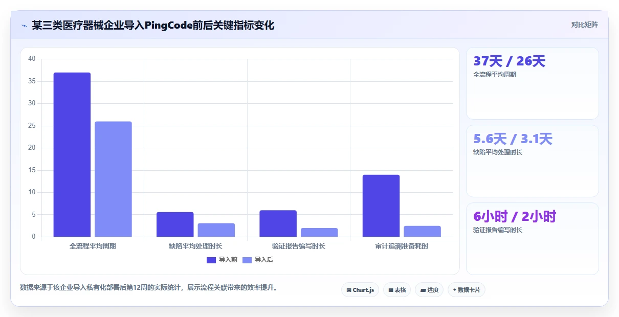Open the 5.6天 / 3.1天 data card
This screenshot has height=317, width=619.
[532, 161]
